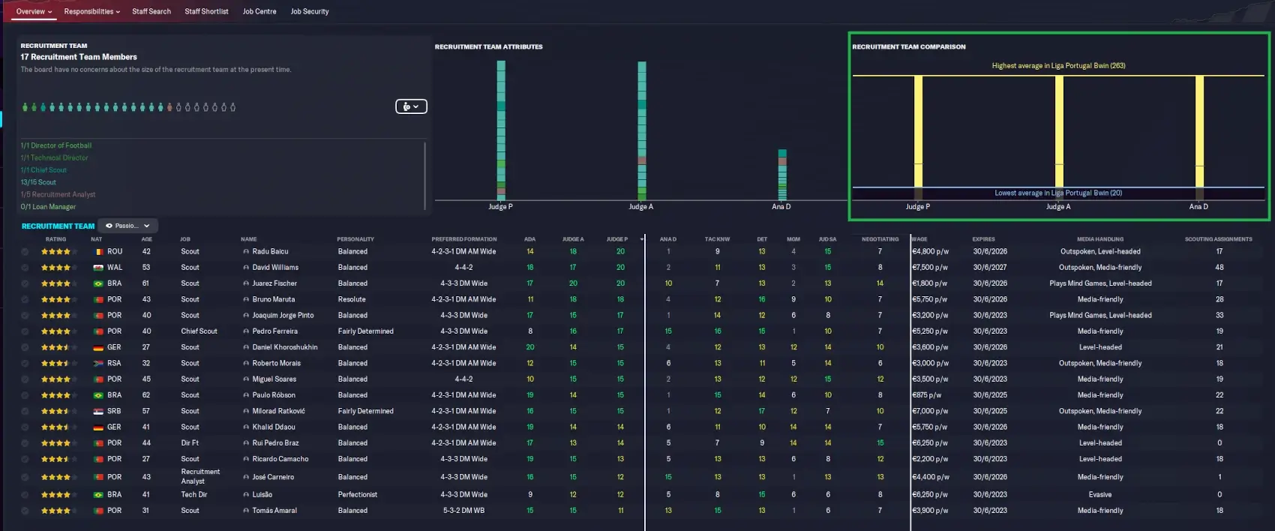Screen dimensions: 1275x531
Task: Tick the row checkbox for Miguel Soares
Action: pyautogui.click(x=25, y=379)
